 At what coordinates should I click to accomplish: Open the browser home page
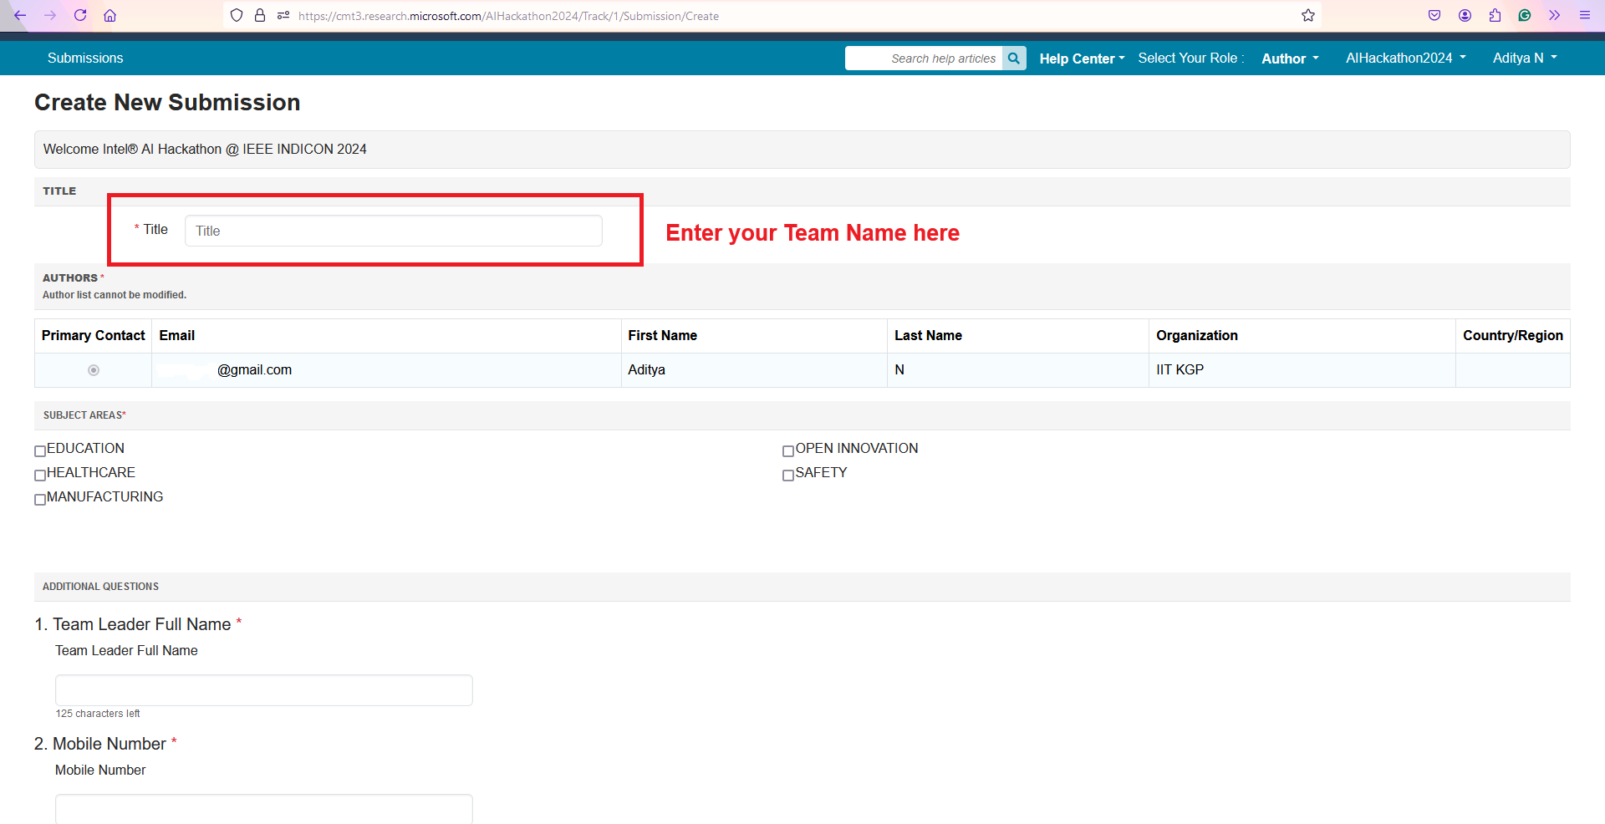(x=110, y=15)
